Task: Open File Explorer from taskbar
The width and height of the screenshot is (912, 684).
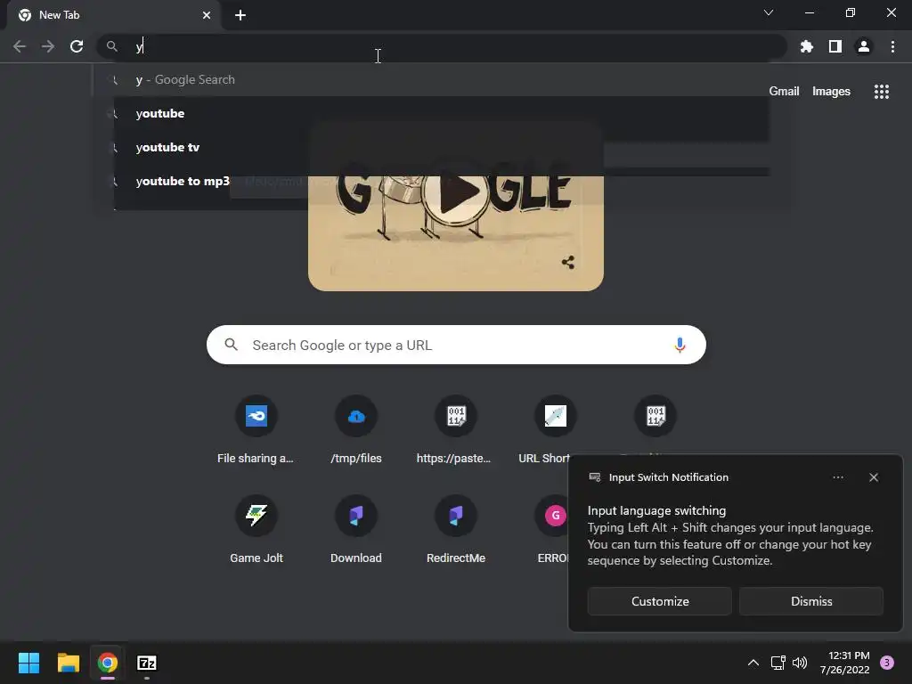Action: 68,663
